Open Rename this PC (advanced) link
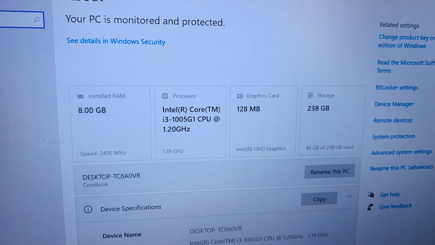The image size is (435, 245). point(402,168)
